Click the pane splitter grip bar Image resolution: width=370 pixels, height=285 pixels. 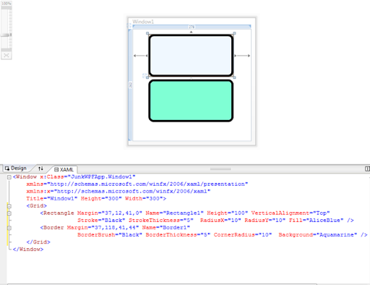click(x=220, y=169)
